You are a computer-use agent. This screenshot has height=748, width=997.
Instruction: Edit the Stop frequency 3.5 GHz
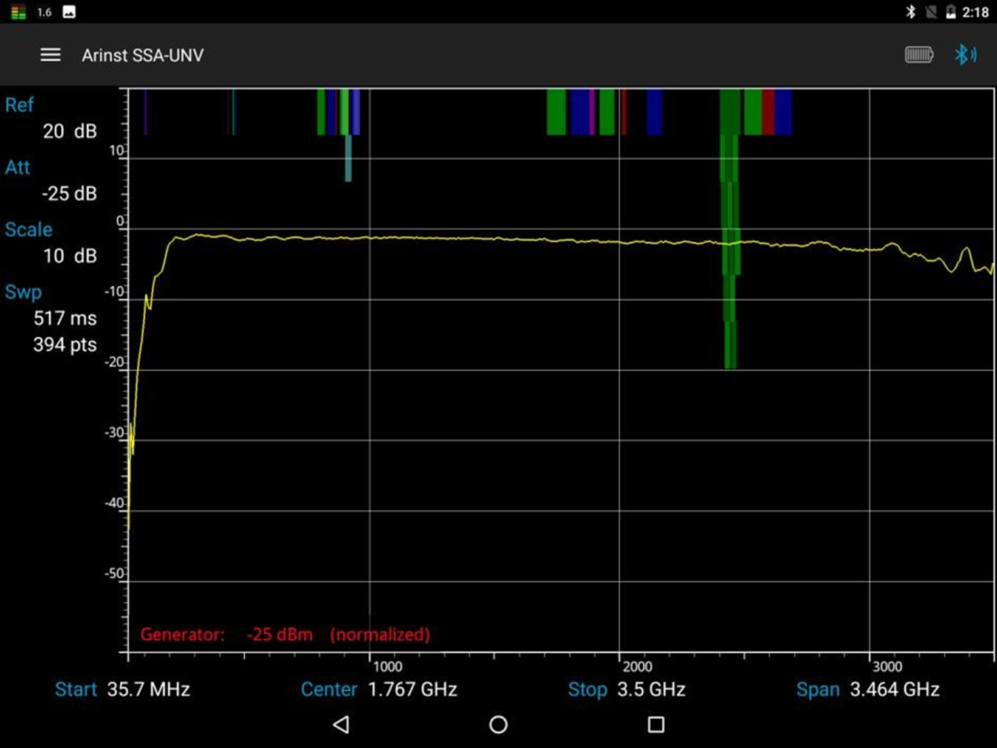point(651,690)
